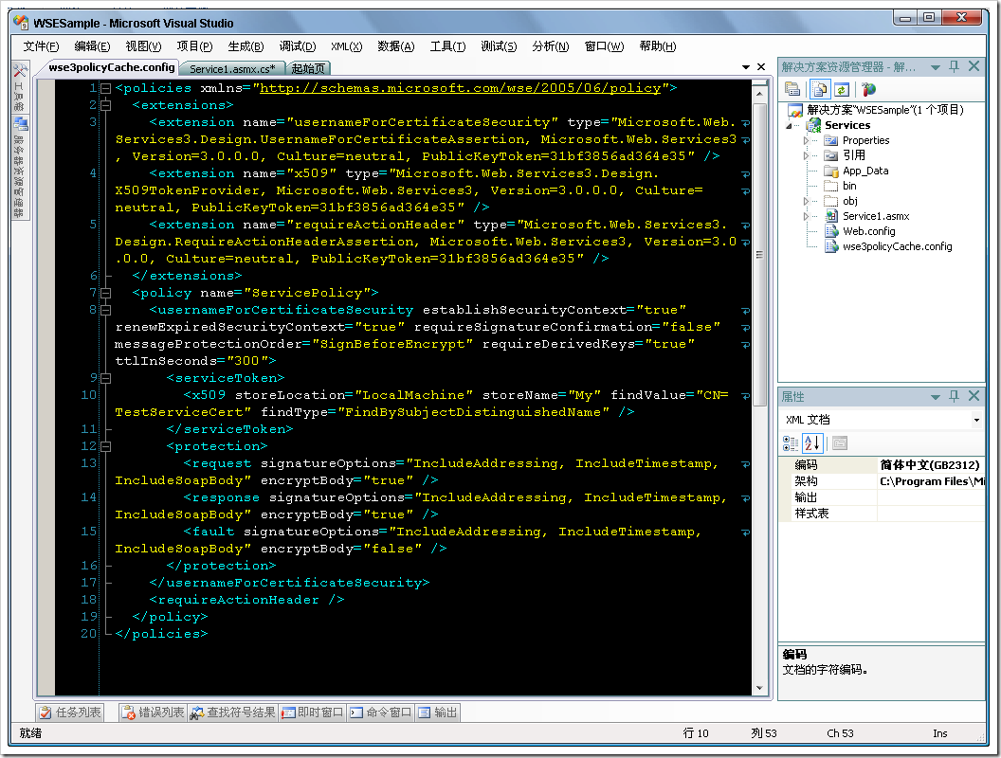
Task: Open the schema URL link on line 1
Action: 460,88
